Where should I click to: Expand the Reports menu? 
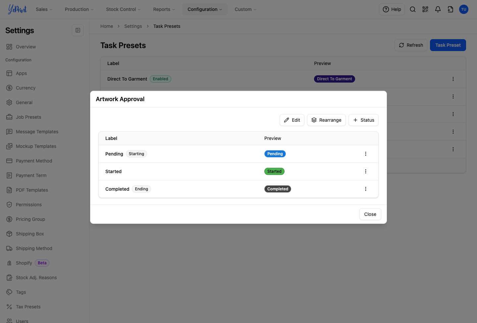point(164,9)
